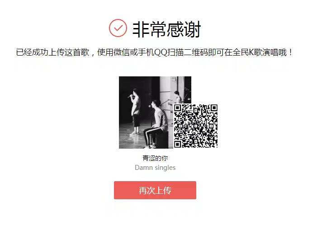This screenshot has width=322, height=225.
Task: Click the center of the QR code pattern
Action: click(195, 126)
